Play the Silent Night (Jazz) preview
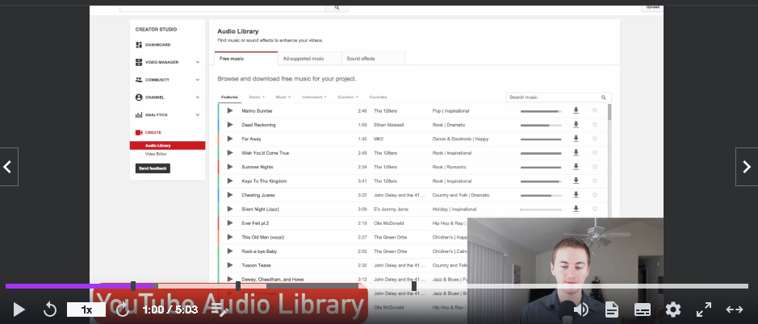This screenshot has height=324, width=758. [x=230, y=209]
